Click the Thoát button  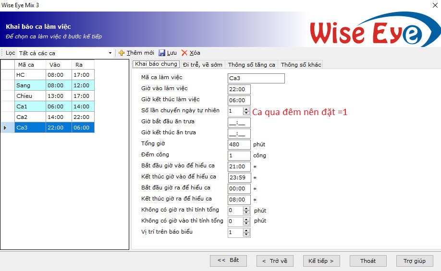click(x=368, y=261)
